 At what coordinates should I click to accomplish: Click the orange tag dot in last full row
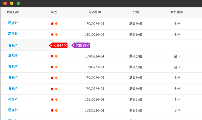coord(57,110)
